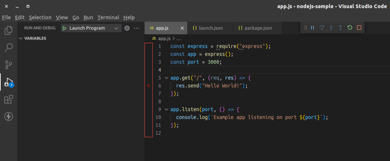Open the Run menu
Image resolution: width=390 pixels, height=161 pixels.
pos(88,18)
